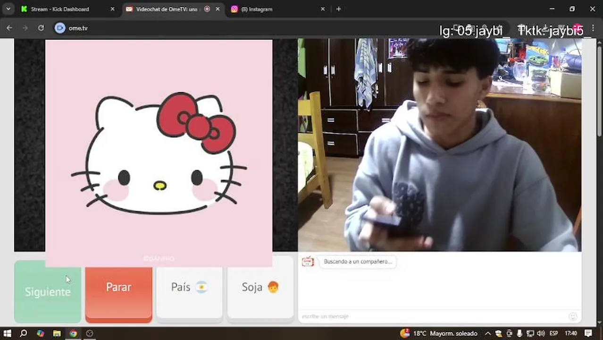603x340 pixels.
Task: Open the Windows notification center
Action: coord(588,333)
